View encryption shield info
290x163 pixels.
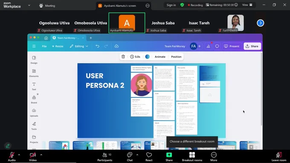182,5
